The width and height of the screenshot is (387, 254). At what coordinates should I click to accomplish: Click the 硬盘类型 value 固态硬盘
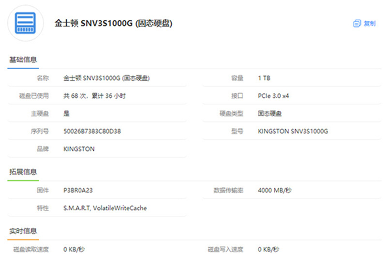[x=269, y=114]
